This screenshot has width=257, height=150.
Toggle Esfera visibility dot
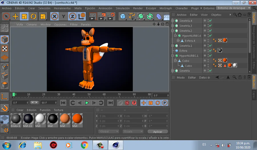pos(205,50)
